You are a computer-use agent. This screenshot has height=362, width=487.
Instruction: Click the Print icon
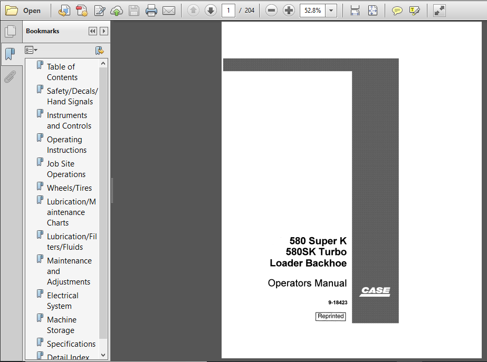pos(151,11)
